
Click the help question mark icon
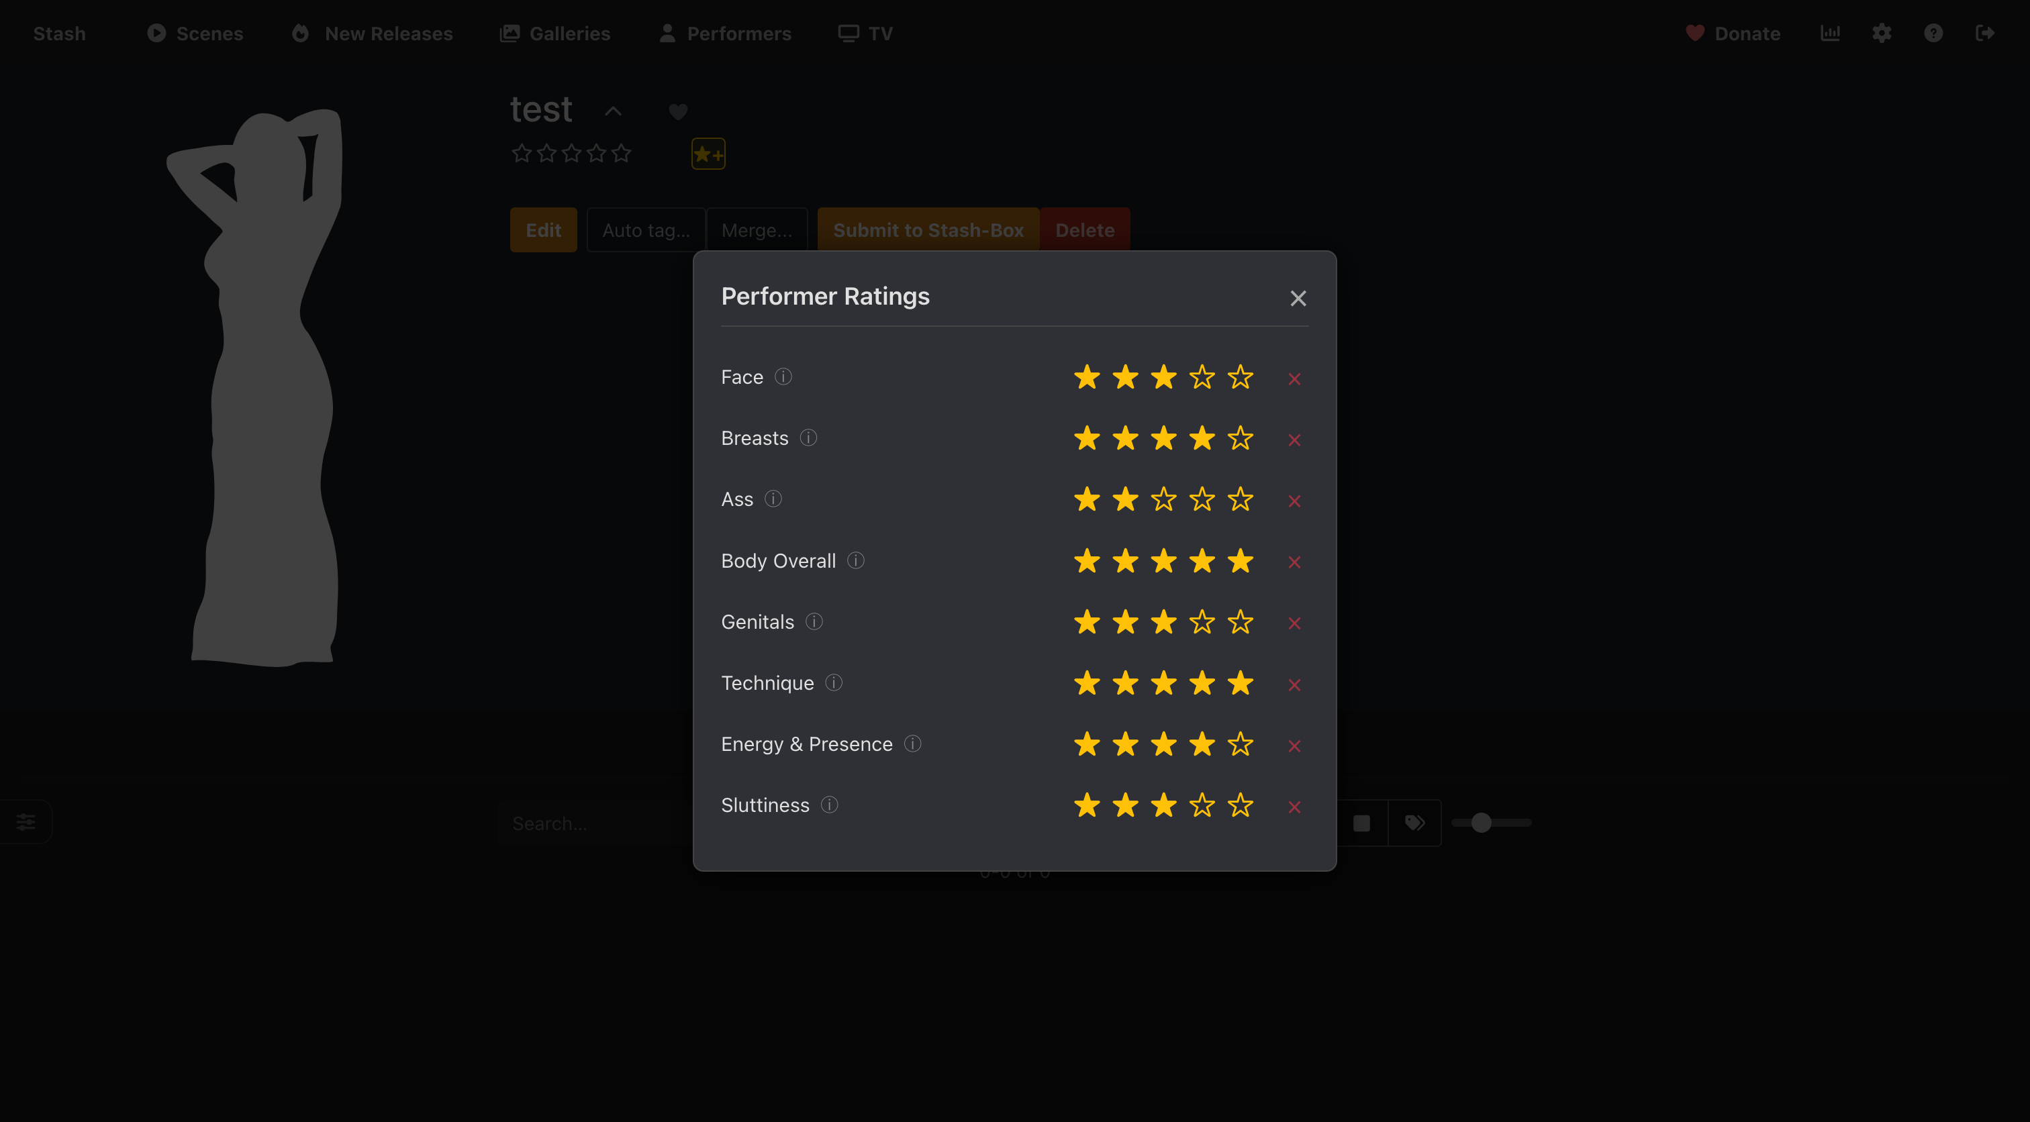click(x=1933, y=33)
